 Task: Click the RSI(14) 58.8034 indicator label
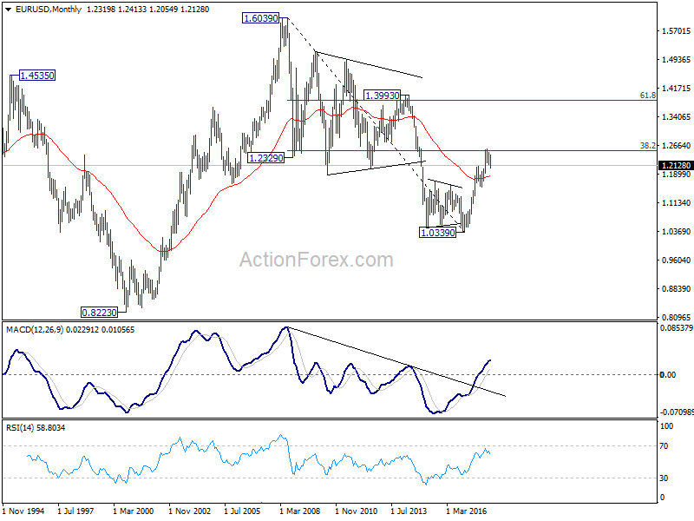36,428
